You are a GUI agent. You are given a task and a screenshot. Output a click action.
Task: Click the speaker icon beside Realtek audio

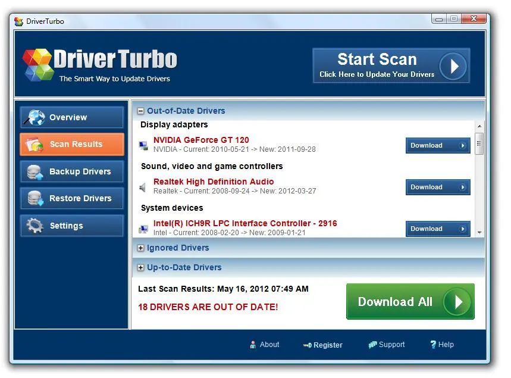pyautogui.click(x=143, y=186)
